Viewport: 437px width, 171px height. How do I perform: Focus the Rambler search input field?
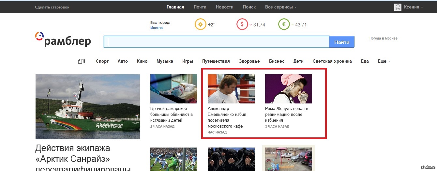(x=217, y=42)
